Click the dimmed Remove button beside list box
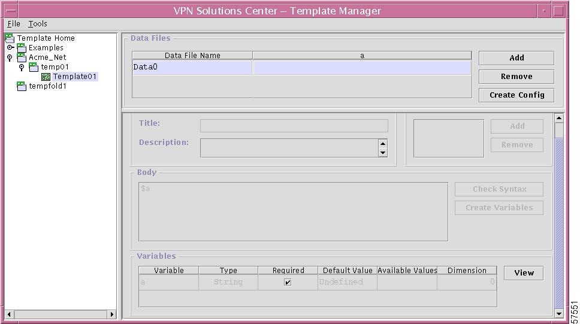The image size is (580, 324). tap(517, 144)
